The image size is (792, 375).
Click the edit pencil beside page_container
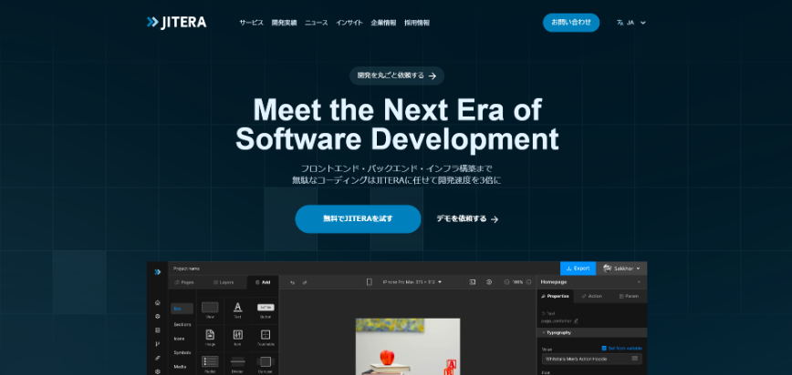pos(576,320)
